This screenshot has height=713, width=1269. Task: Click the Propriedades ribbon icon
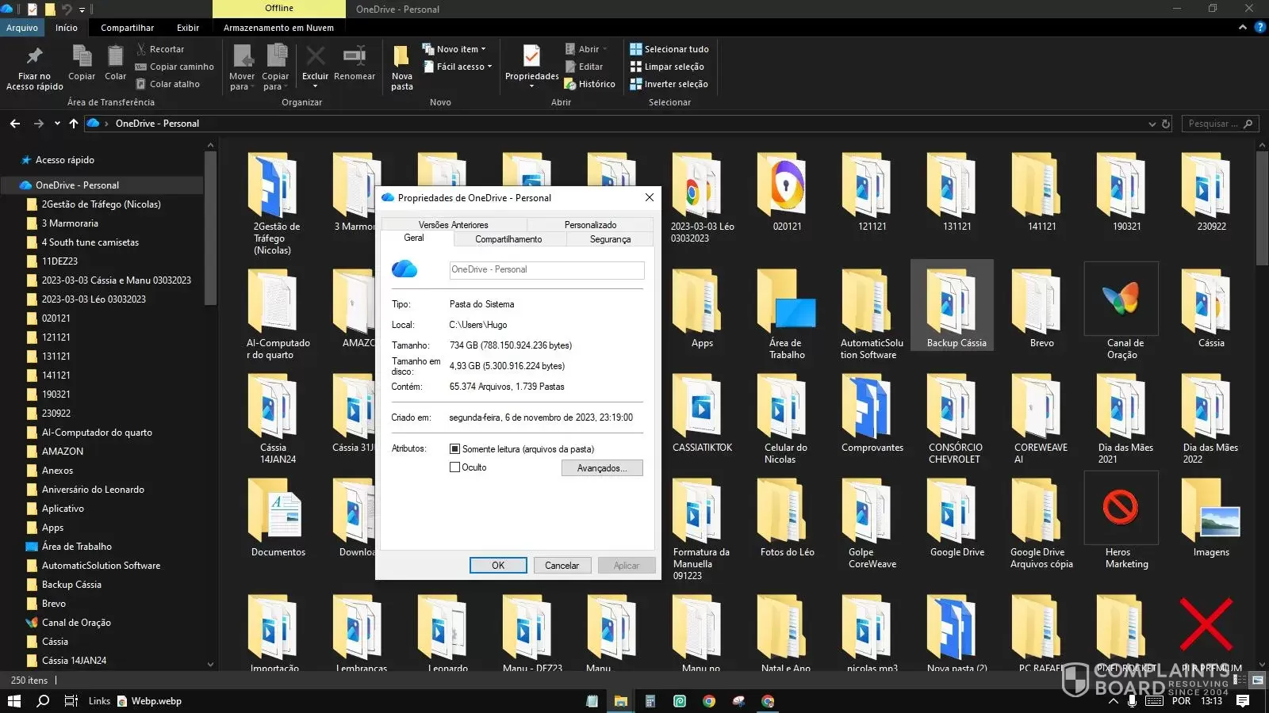click(x=531, y=57)
